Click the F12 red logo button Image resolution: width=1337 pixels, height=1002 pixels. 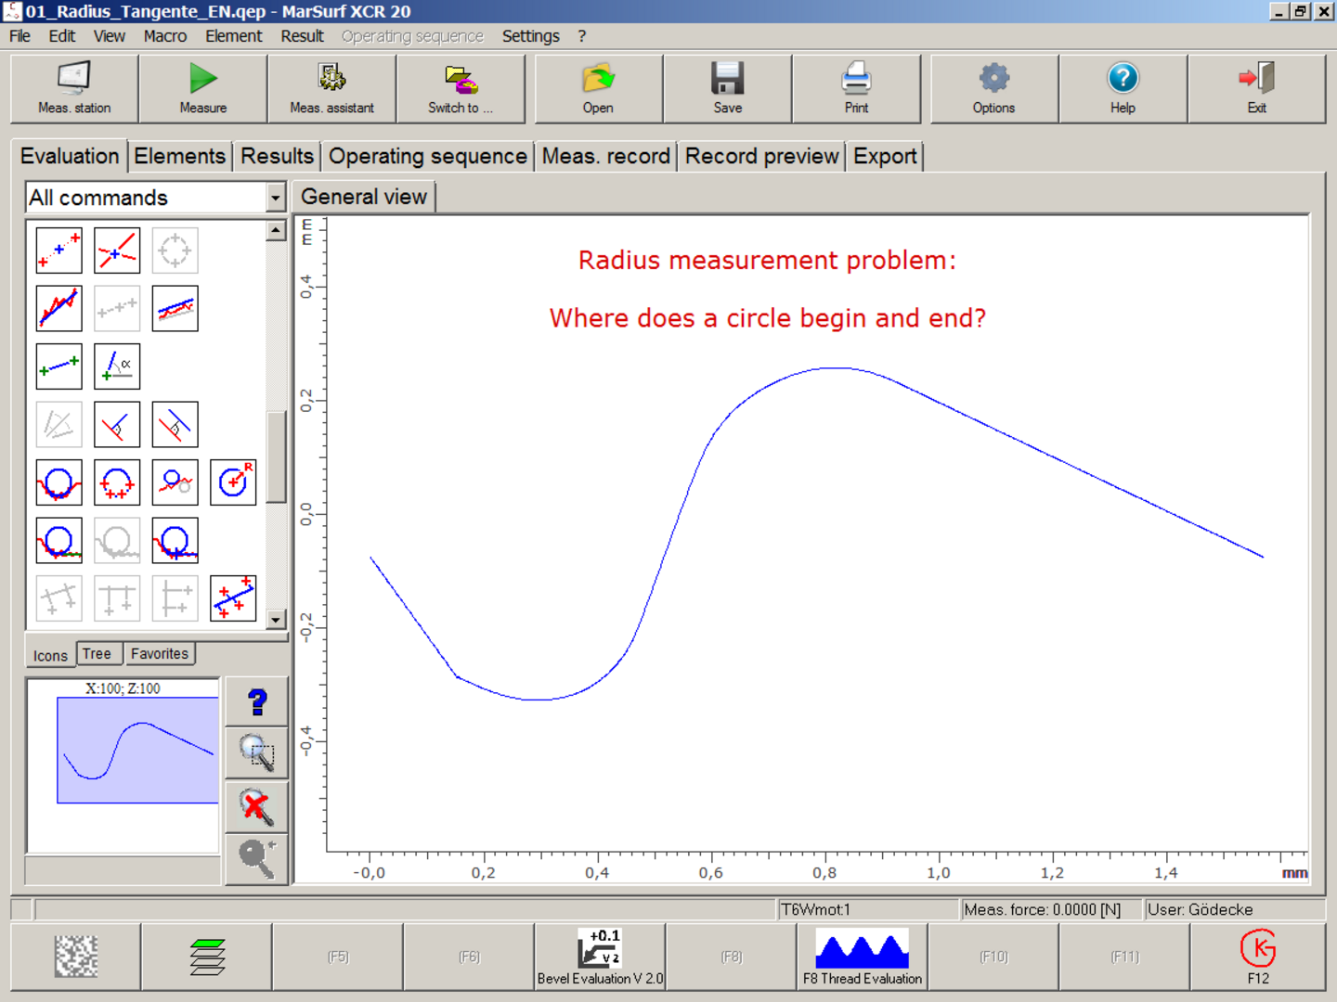pos(1258,957)
